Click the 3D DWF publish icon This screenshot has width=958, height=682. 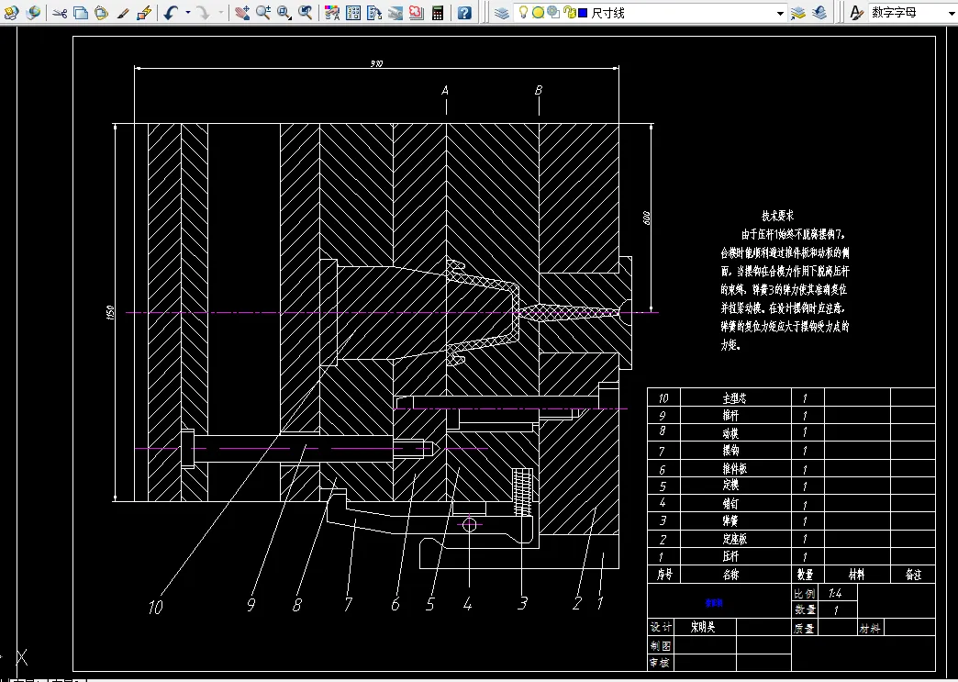[x=12, y=12]
